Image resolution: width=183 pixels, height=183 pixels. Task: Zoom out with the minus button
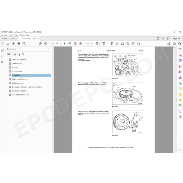pyautogui.click(x=75, y=44)
